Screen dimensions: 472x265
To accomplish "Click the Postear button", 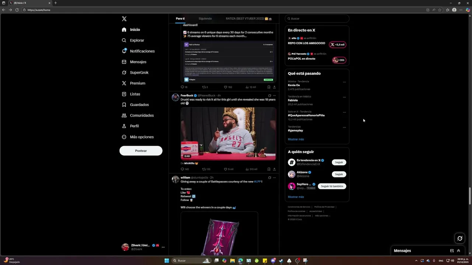I will click(141, 151).
